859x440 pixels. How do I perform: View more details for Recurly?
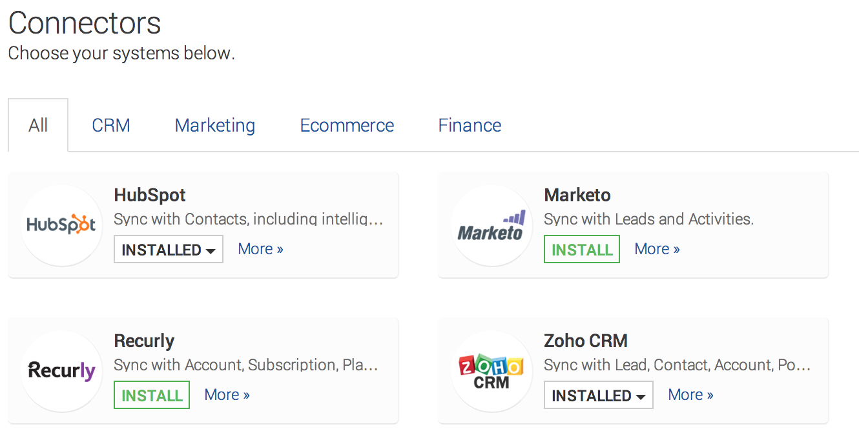pos(227,395)
